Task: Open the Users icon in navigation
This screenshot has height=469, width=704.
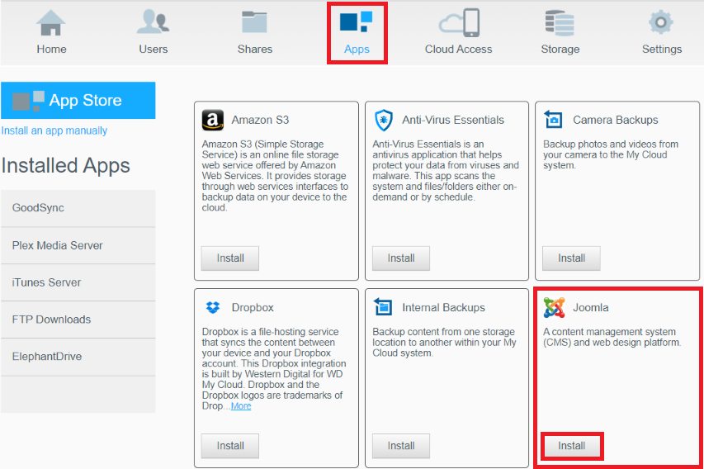Action: tap(153, 23)
